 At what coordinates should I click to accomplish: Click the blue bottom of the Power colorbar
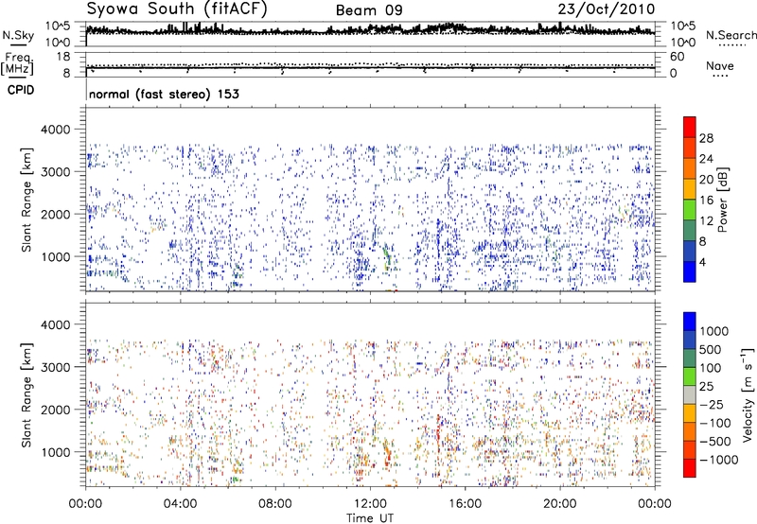coord(690,272)
